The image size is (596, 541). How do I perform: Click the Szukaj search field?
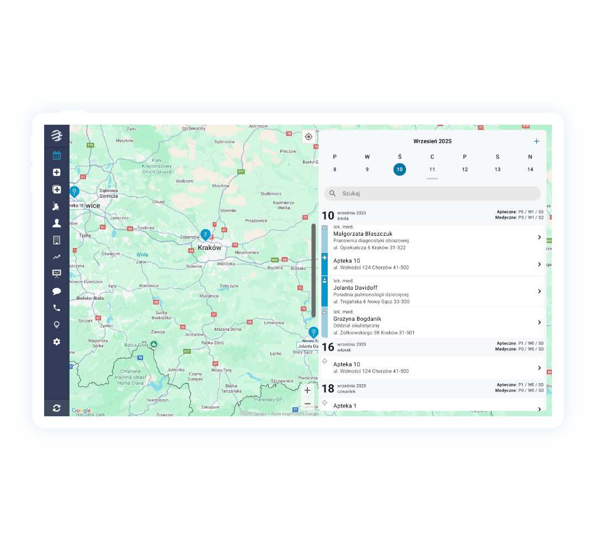click(x=432, y=194)
